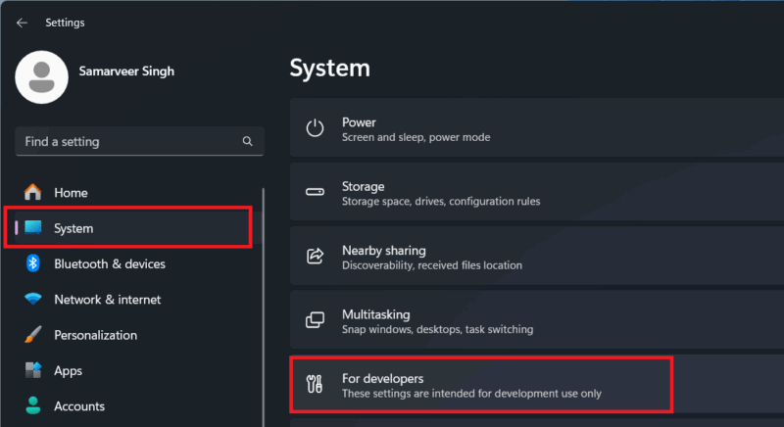Click 'Screen and sleep, power mode' text

click(x=416, y=137)
